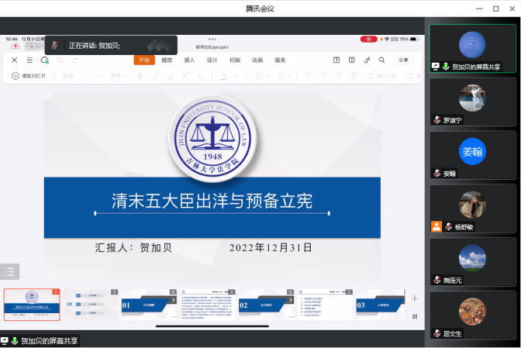The width and height of the screenshot is (521, 348).
Task: Click the redo arrow icon
Action: pos(74,60)
